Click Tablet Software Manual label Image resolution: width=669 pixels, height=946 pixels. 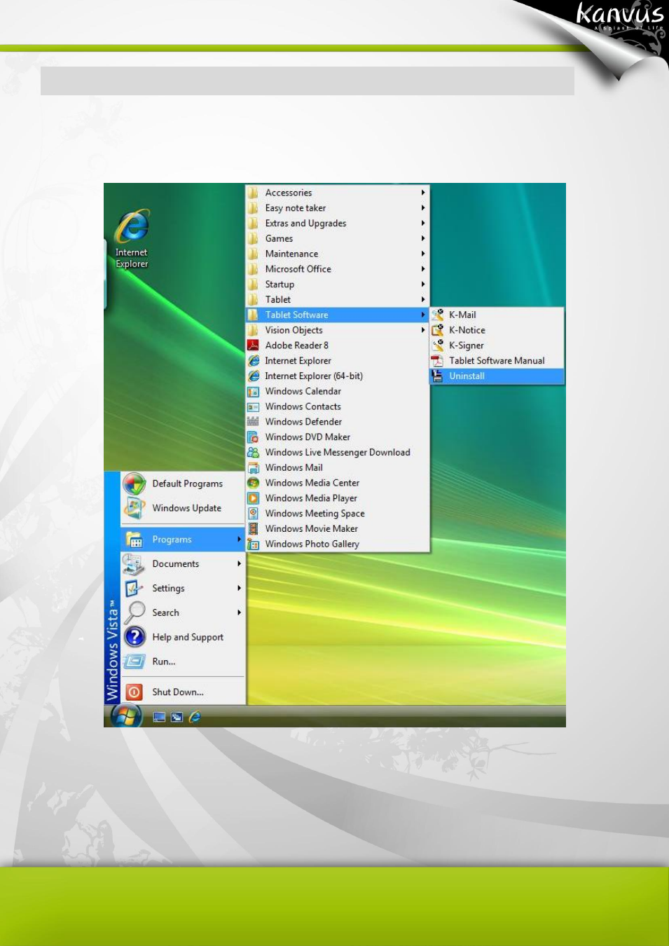coord(497,361)
